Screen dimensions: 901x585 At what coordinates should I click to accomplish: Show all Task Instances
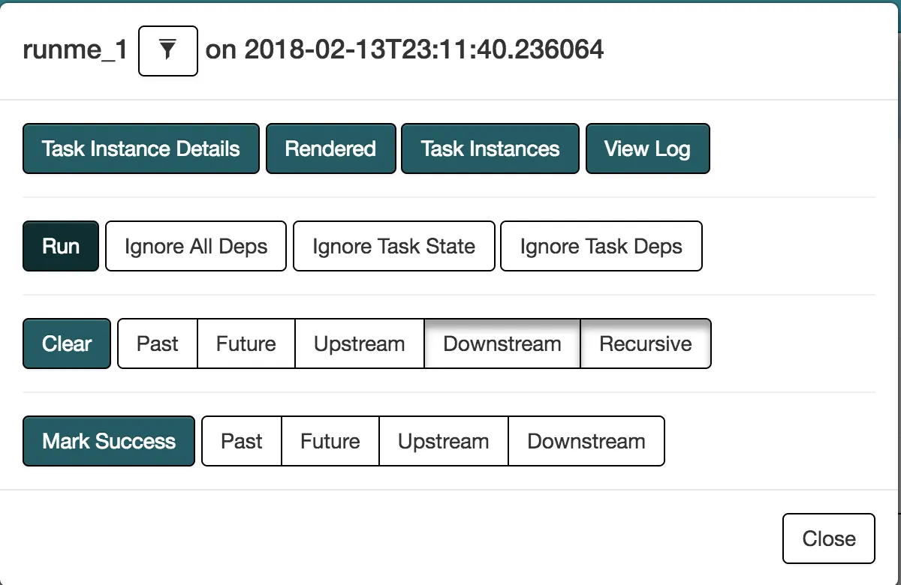pos(490,148)
